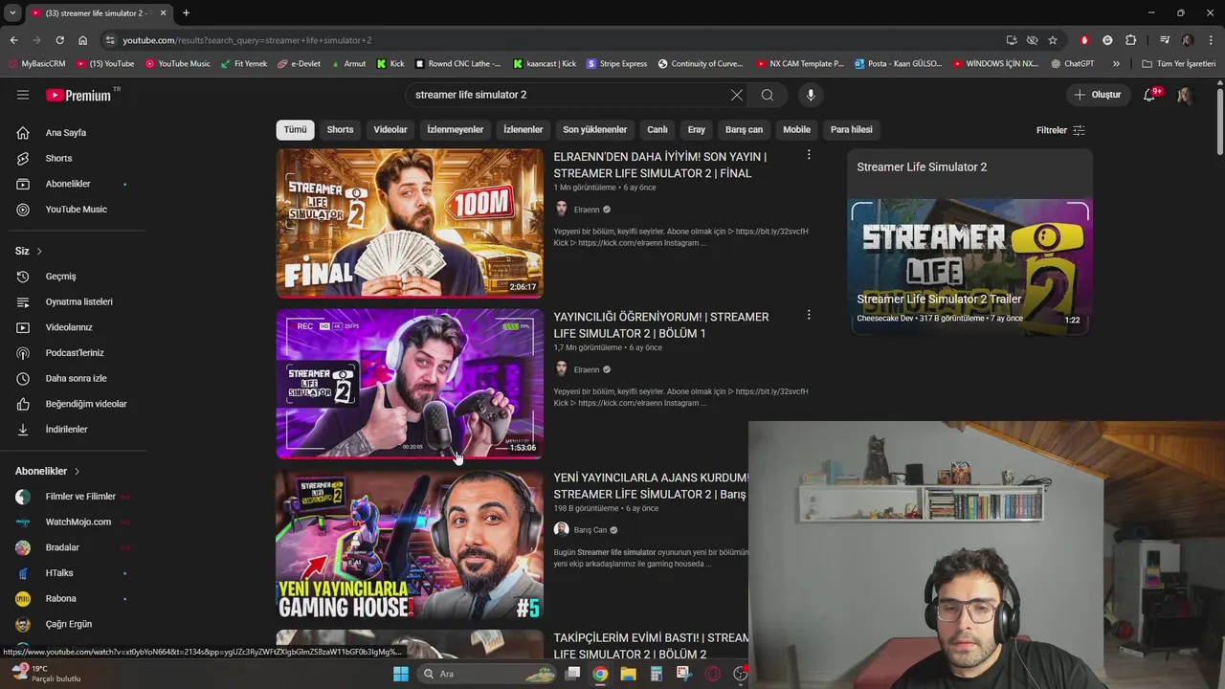Open the Elraenn channel link on the FİNAL video
1225x689 pixels.
tap(587, 210)
